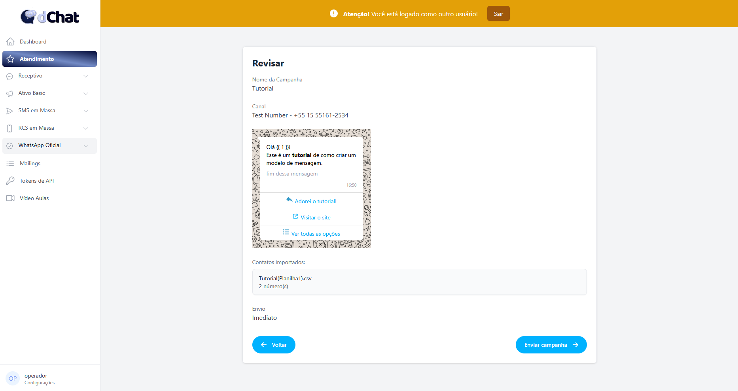Click the RCS em Massa phone icon
Viewport: 738px width, 391px height.
10,128
